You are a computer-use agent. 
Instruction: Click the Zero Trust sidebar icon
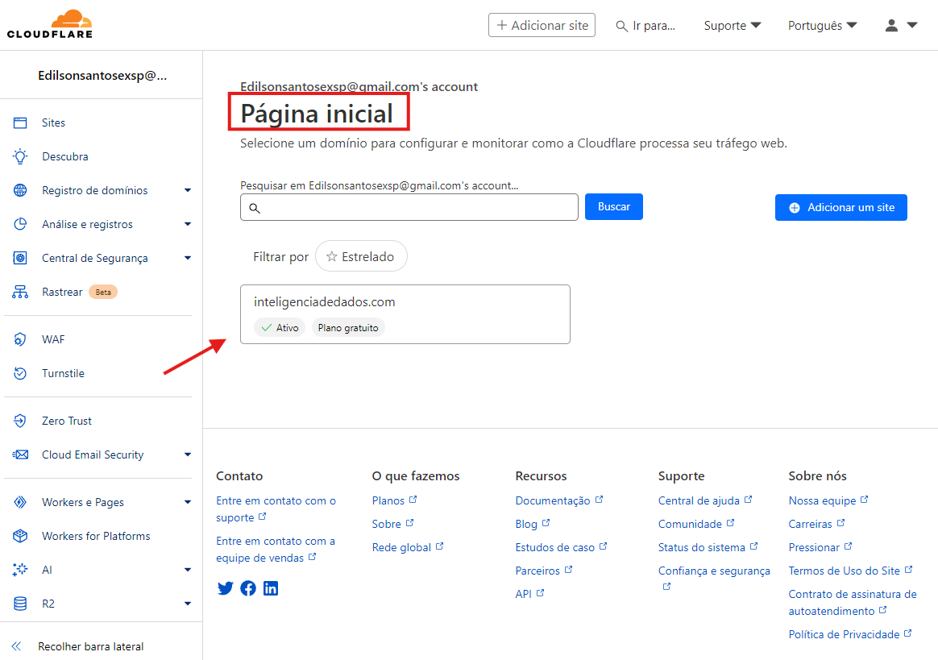tap(21, 421)
